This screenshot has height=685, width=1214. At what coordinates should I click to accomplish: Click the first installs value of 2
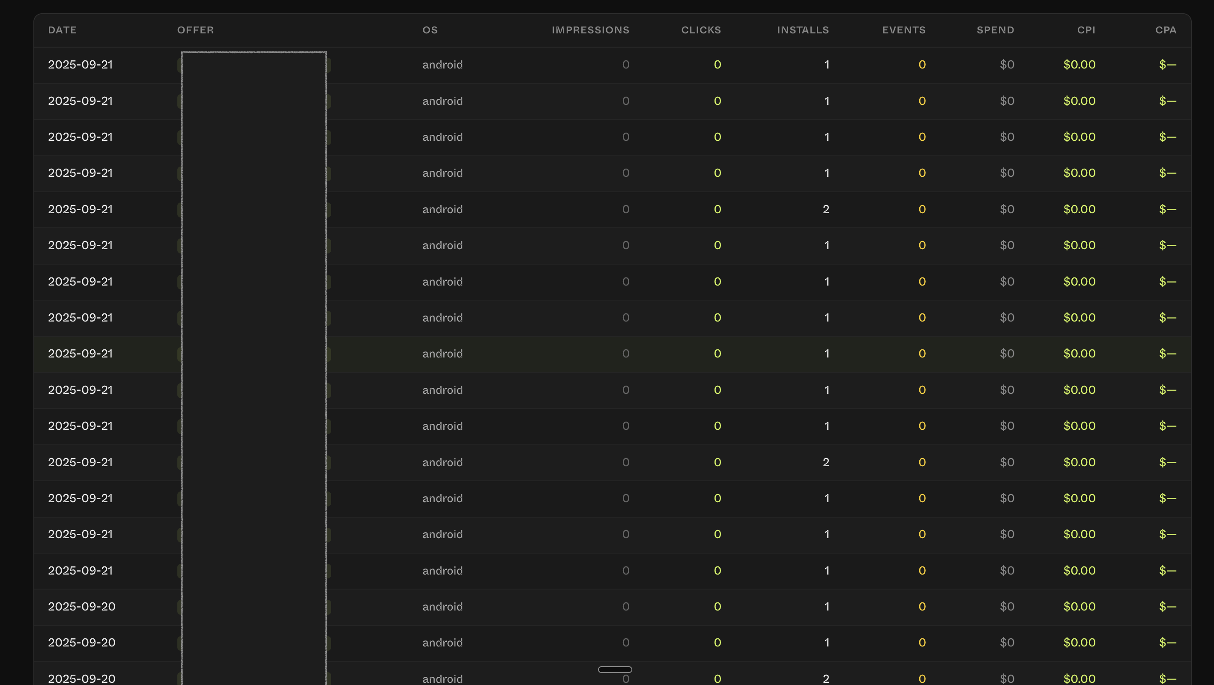825,209
